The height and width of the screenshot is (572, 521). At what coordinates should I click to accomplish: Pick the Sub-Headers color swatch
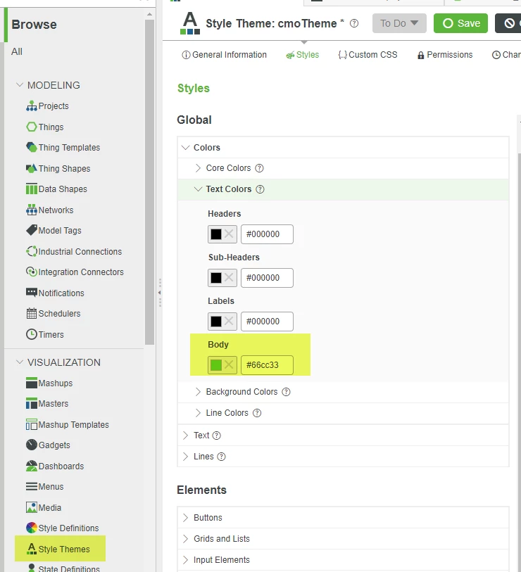point(216,278)
